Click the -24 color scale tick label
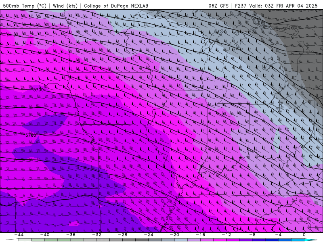The height and width of the screenshot is (242, 323). pos(149,235)
